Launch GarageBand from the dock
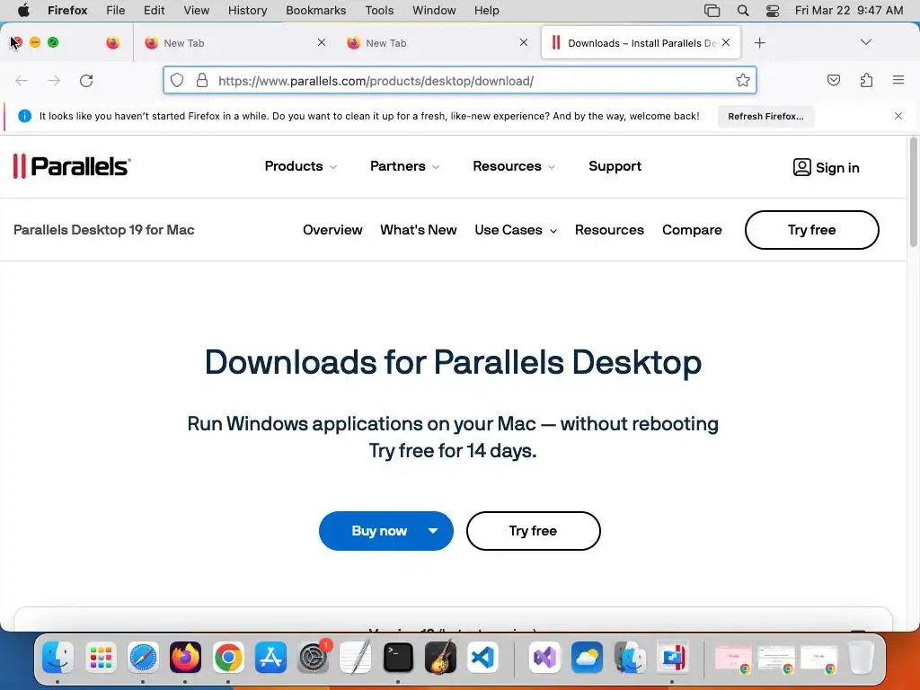The height and width of the screenshot is (690, 920). click(440, 657)
